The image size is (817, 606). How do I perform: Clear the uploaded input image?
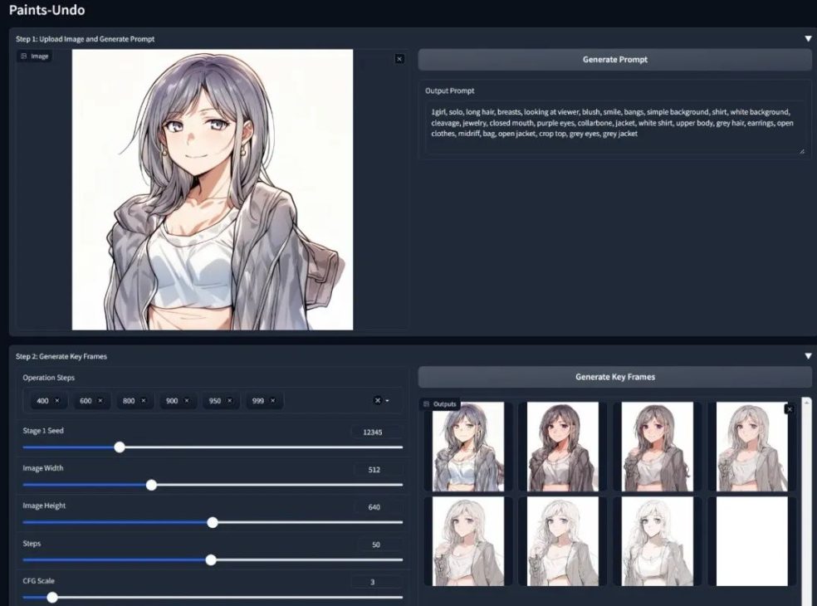(x=399, y=59)
